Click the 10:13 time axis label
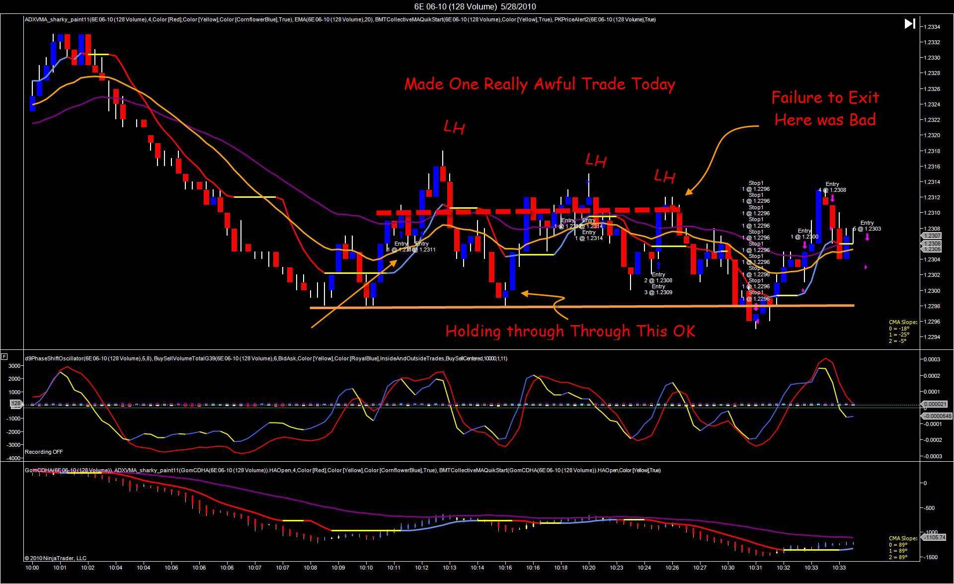Image resolution: width=954 pixels, height=584 pixels. click(450, 567)
